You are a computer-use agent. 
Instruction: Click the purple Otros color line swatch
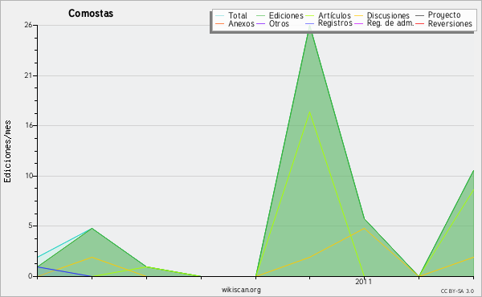(260, 23)
